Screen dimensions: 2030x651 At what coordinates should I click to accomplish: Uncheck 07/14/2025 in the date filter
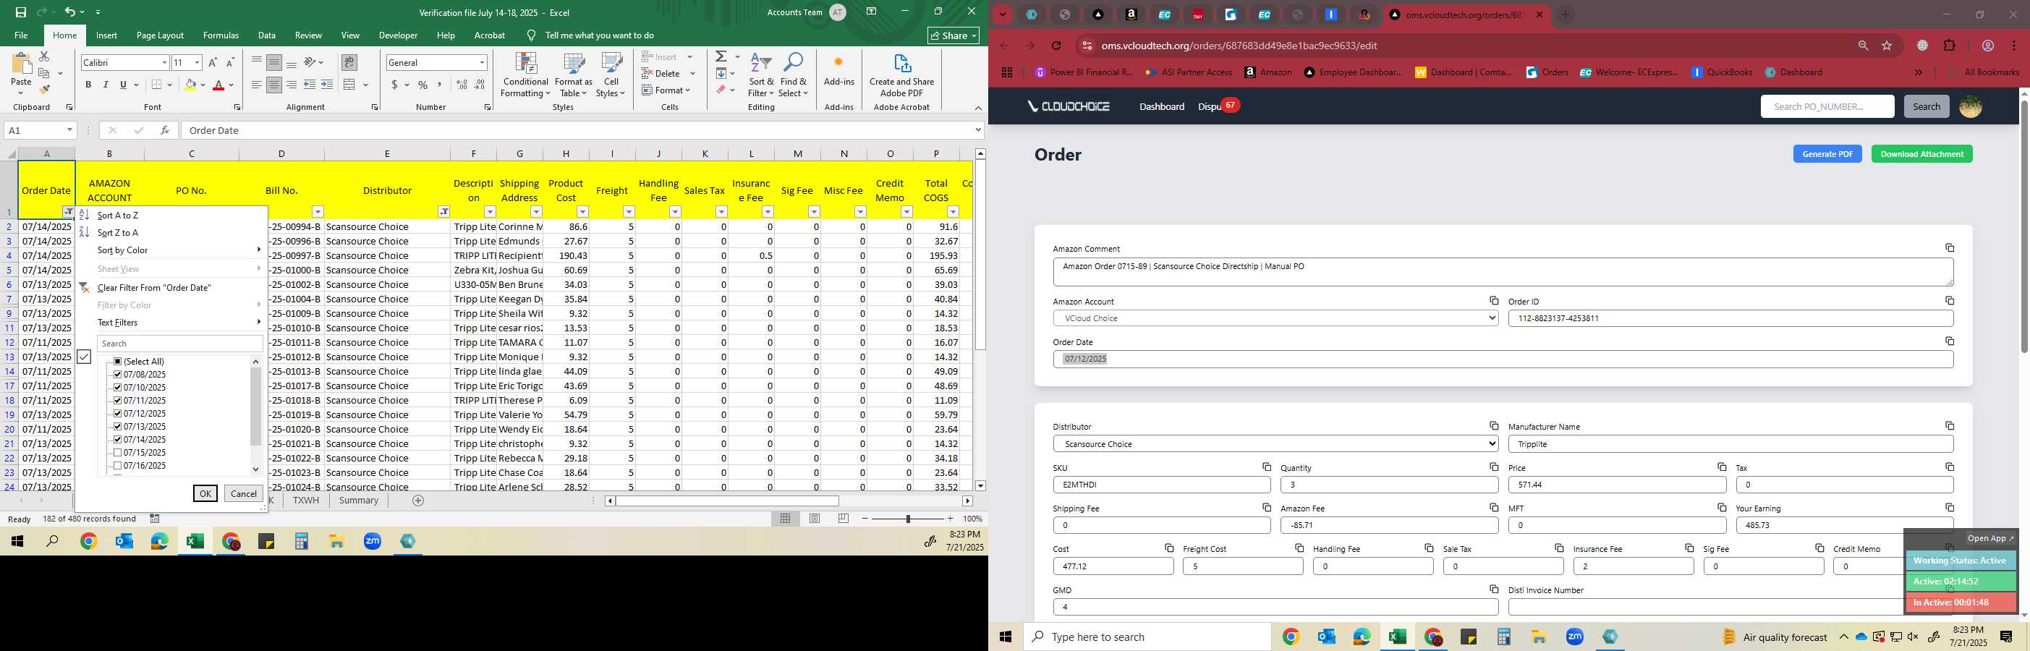click(x=117, y=440)
